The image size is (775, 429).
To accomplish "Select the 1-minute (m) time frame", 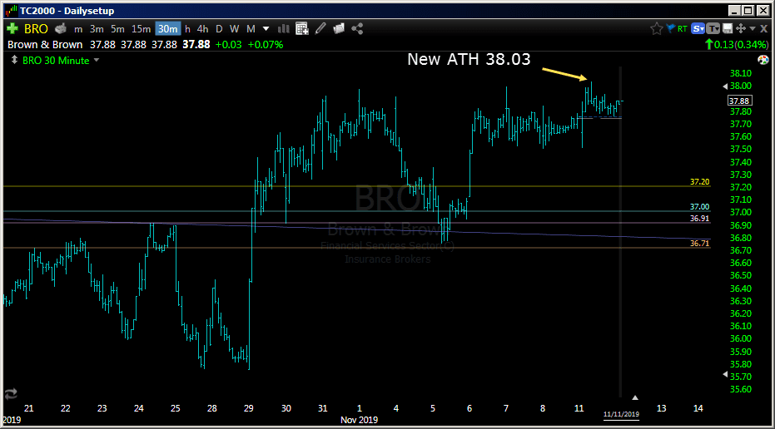I will point(78,29).
